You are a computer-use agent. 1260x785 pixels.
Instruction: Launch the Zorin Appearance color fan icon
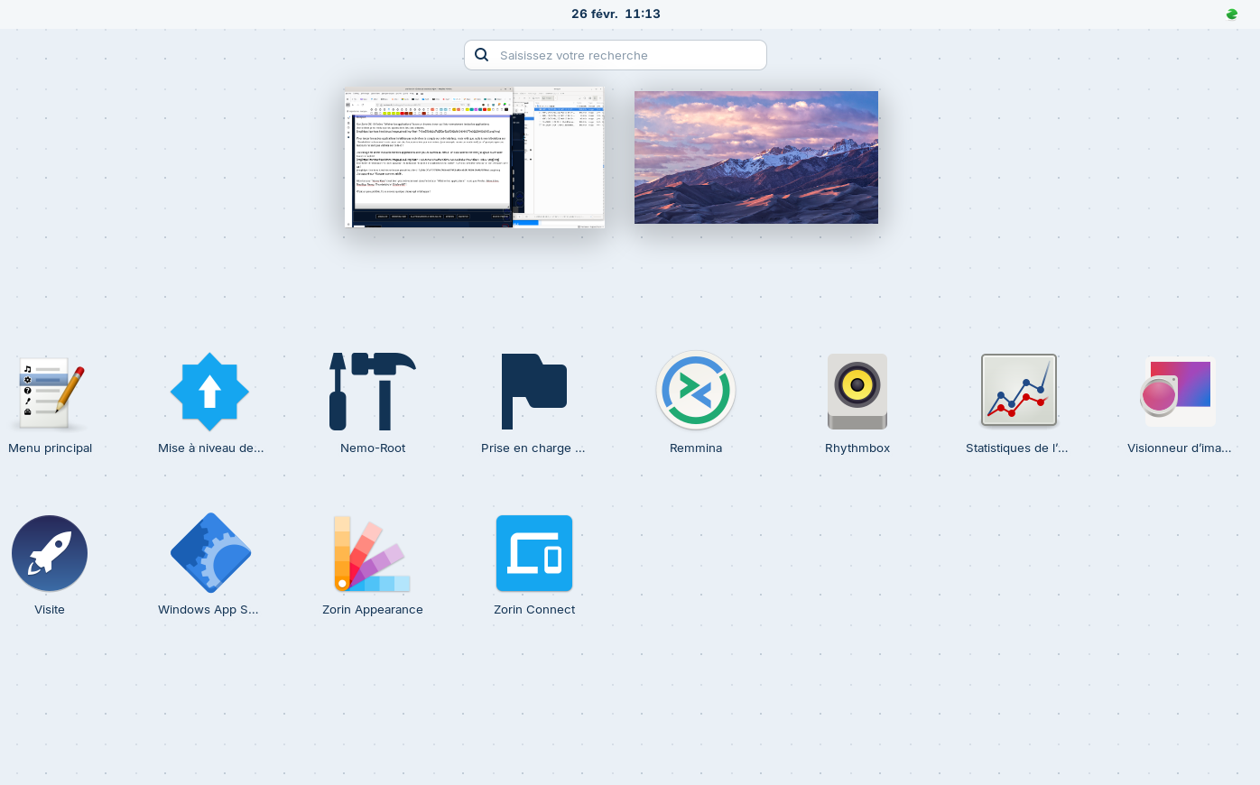point(373,554)
